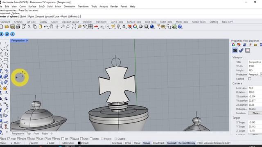This screenshot has height=147, width=262.
Task: Click the Print icon in the toolbar
Action: coord(18,27)
